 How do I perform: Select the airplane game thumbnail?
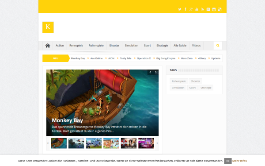pos(76,143)
